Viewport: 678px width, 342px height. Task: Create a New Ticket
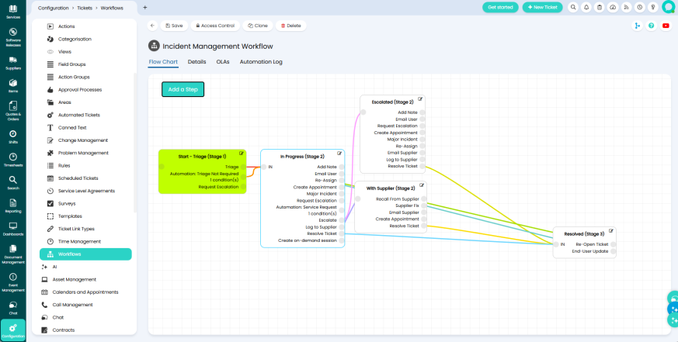coord(542,7)
